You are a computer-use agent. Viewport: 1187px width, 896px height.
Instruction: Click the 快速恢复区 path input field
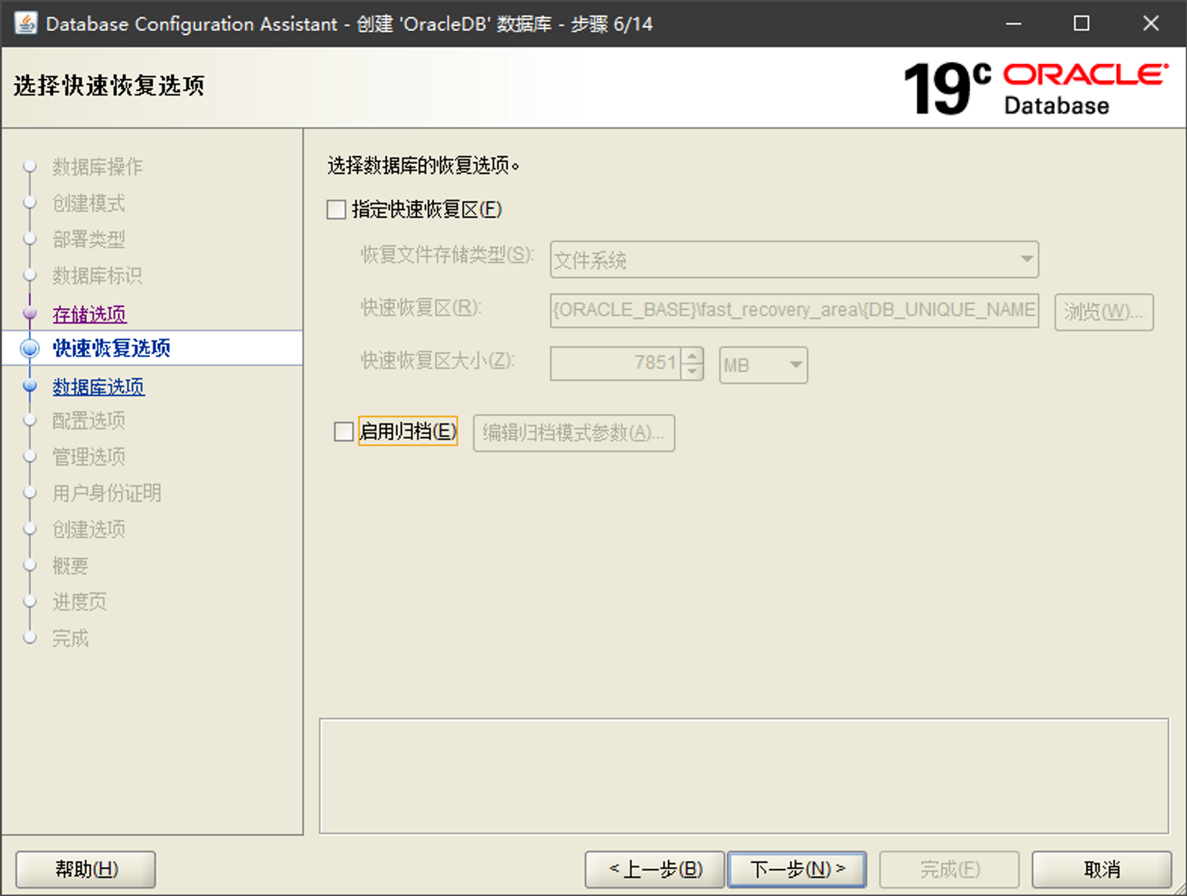[794, 310]
